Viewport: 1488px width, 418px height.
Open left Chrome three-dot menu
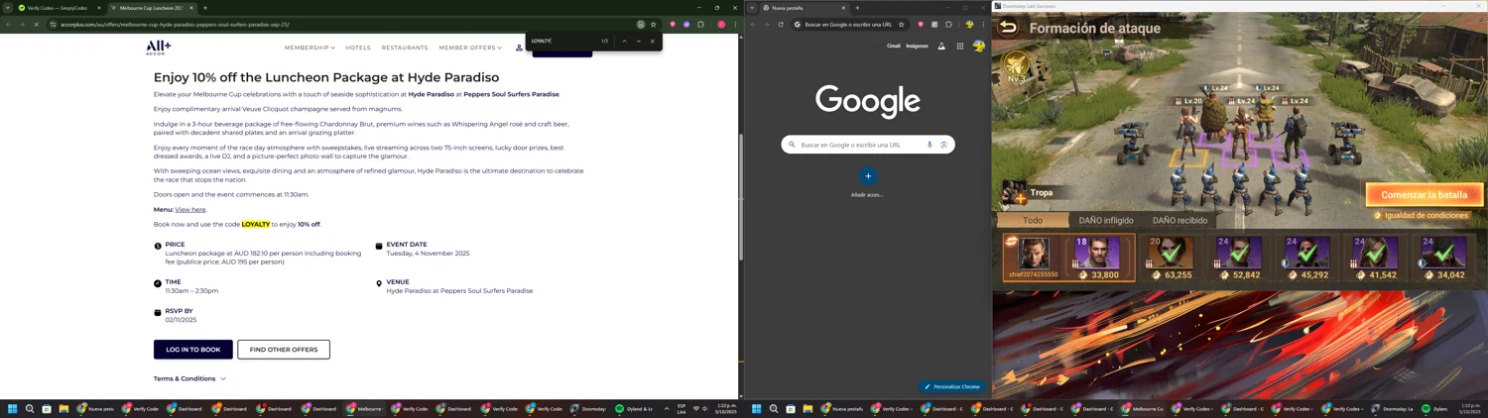735,24
